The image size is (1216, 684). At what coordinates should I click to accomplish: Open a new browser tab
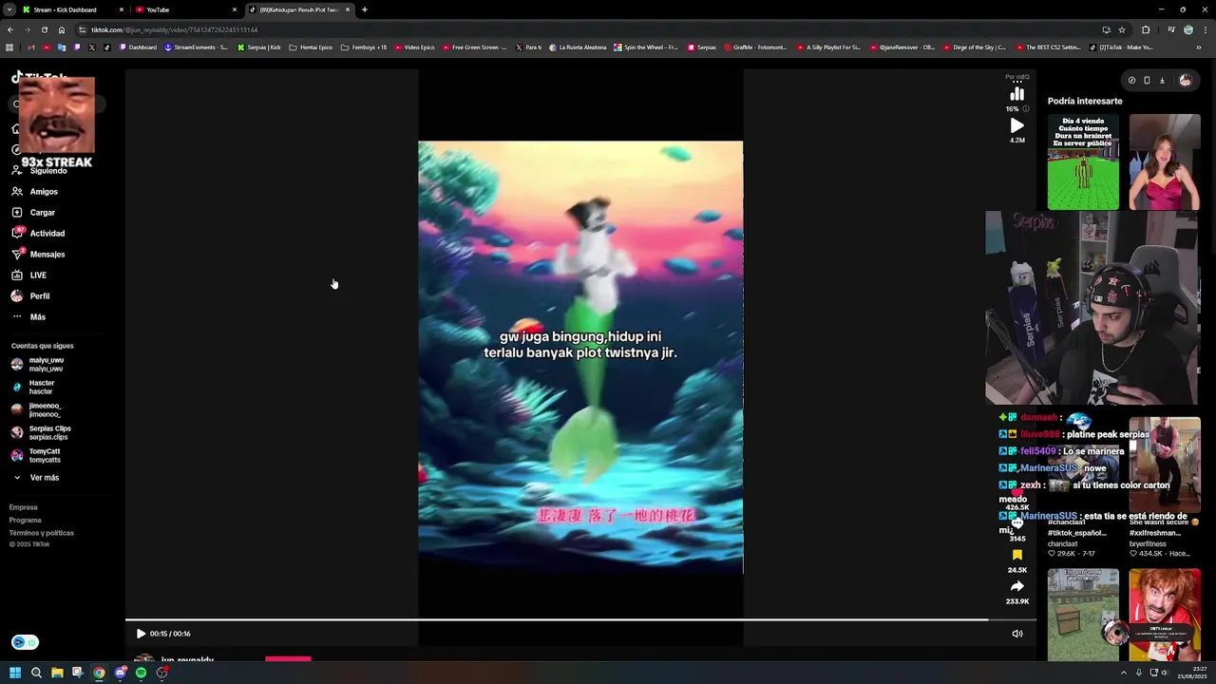365,9
